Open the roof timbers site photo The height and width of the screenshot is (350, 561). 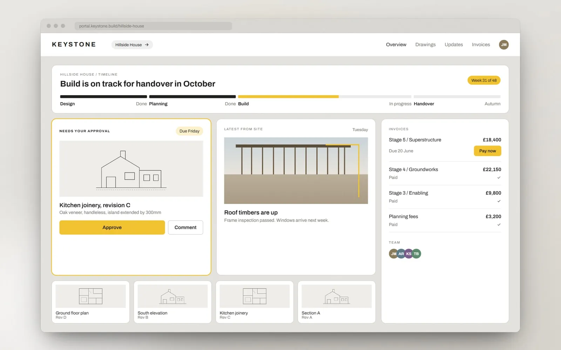pos(296,170)
